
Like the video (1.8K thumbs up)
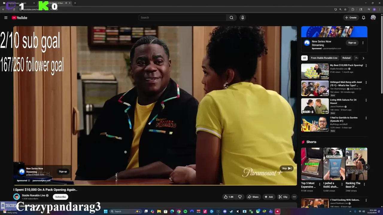(229, 197)
